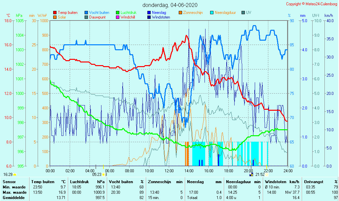
Task: Click the Neerslag legend label
Action: [x=159, y=13]
